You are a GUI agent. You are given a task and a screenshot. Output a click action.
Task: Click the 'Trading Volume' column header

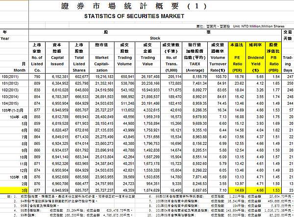coord(124,58)
